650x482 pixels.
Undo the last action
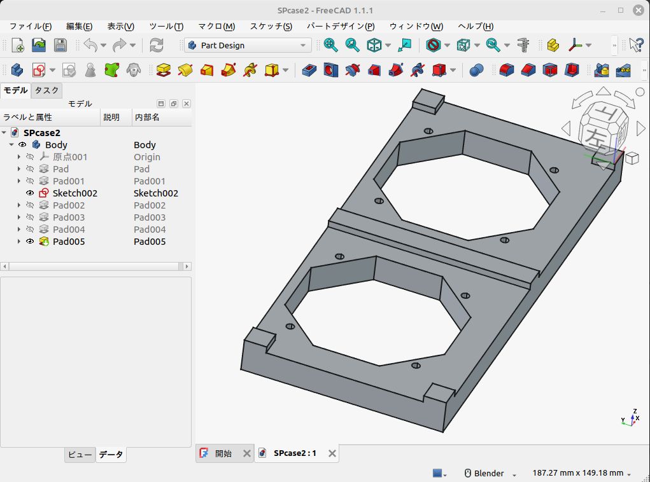pyautogui.click(x=90, y=45)
